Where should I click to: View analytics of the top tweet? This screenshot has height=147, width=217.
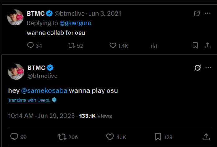tap(154, 46)
